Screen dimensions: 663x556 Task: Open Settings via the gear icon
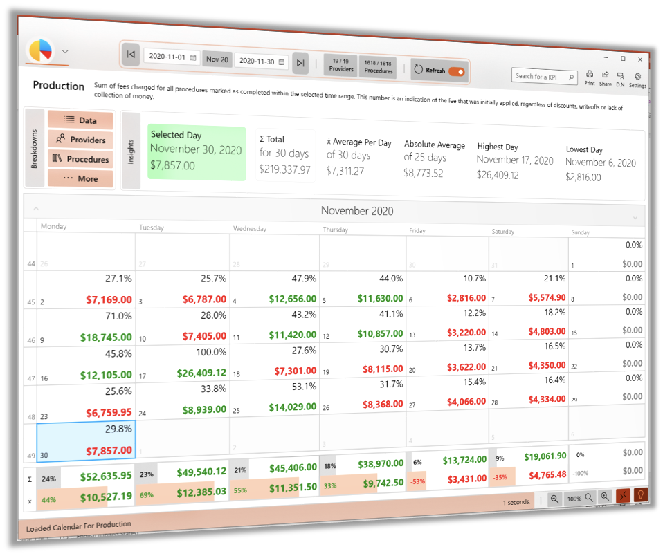637,77
